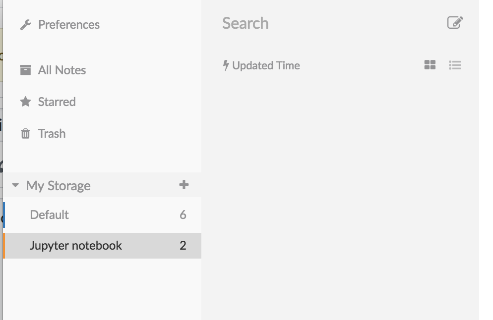The image size is (493, 320).
Task: Open the Updated Time sort dropdown
Action: 261,65
